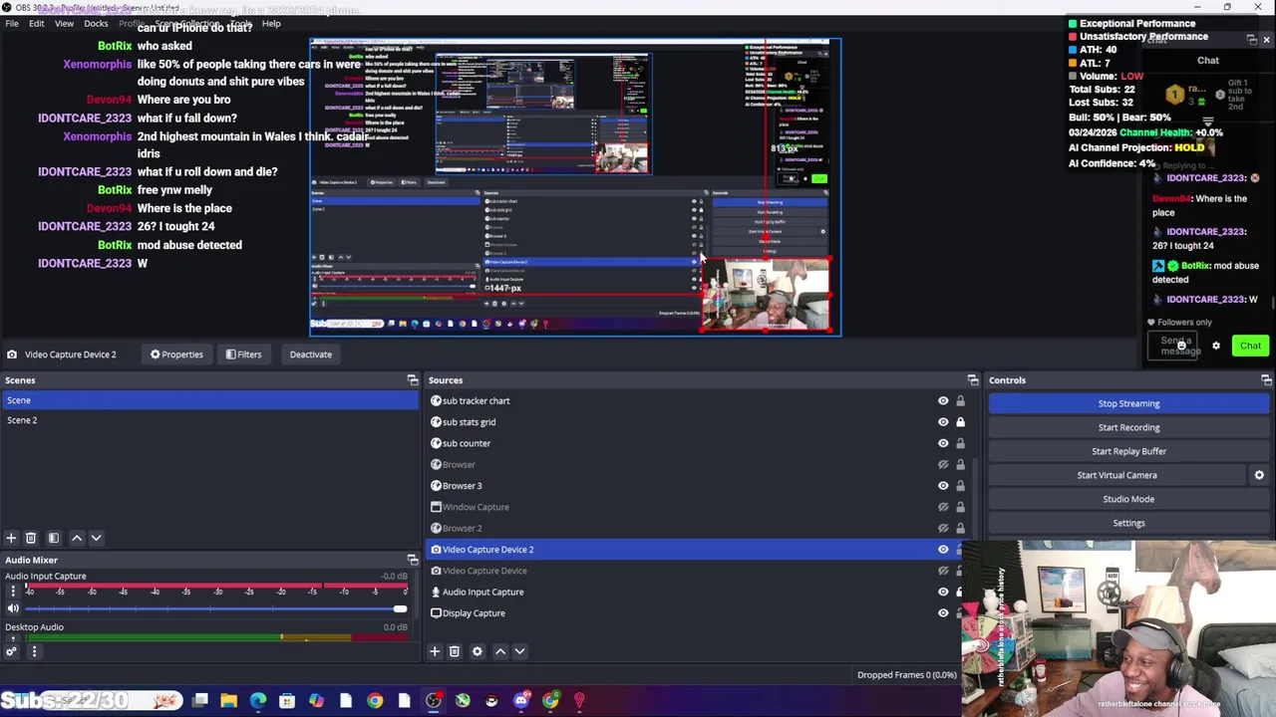This screenshot has height=717, width=1276.
Task: Move scene up with the arrow icon
Action: [x=77, y=538]
